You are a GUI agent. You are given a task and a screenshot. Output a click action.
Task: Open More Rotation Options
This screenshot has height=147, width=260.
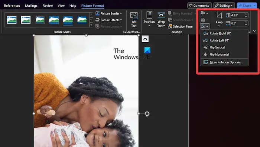(x=224, y=62)
